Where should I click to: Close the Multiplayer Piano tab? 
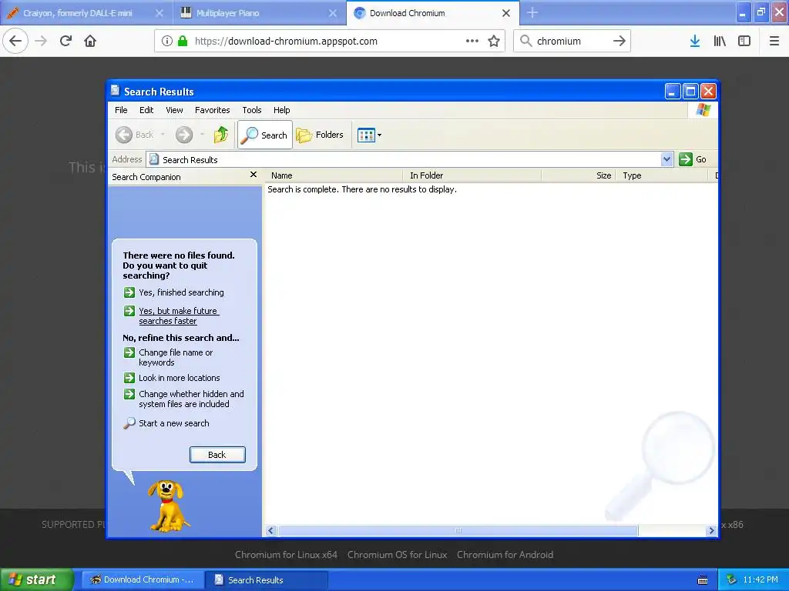(x=333, y=13)
